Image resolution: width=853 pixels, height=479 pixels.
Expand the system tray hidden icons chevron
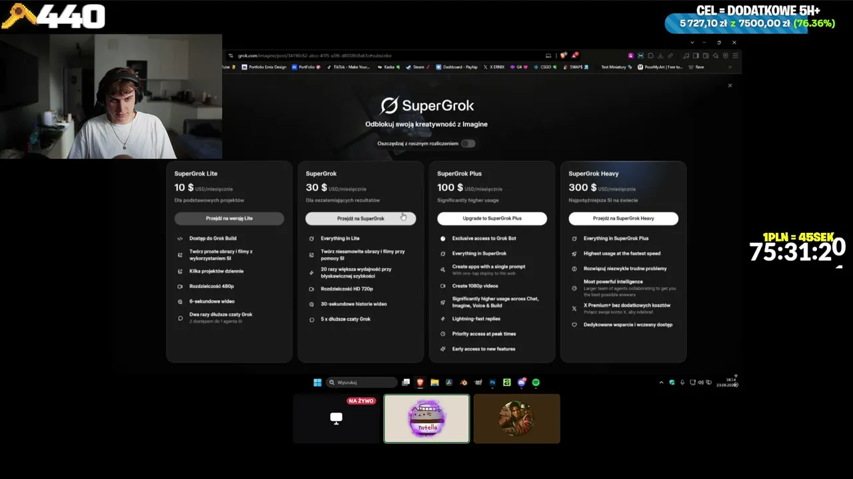click(661, 383)
